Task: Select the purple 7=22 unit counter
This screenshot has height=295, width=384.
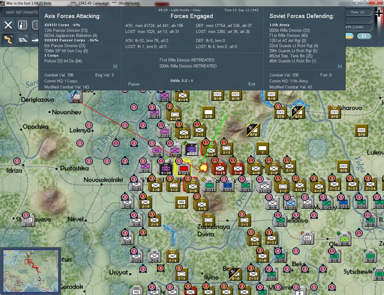Action: click(x=165, y=132)
